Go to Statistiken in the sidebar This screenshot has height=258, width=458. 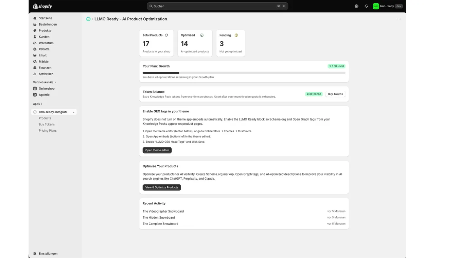pyautogui.click(x=46, y=74)
